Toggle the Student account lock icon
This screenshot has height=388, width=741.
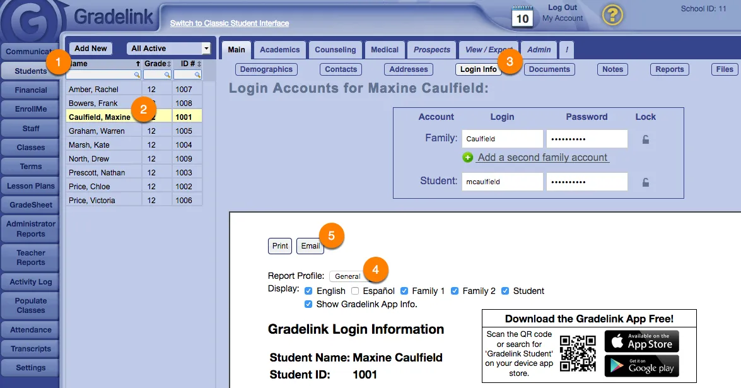645,182
